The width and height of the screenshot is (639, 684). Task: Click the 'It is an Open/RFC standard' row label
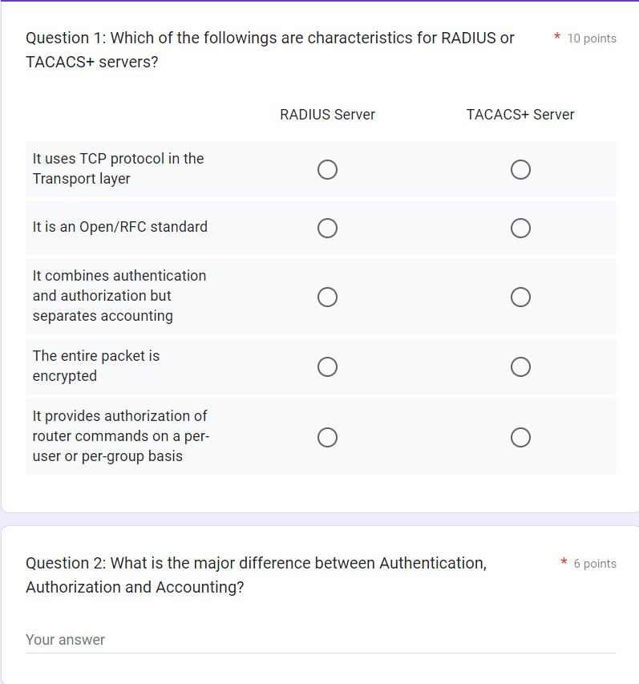120,227
